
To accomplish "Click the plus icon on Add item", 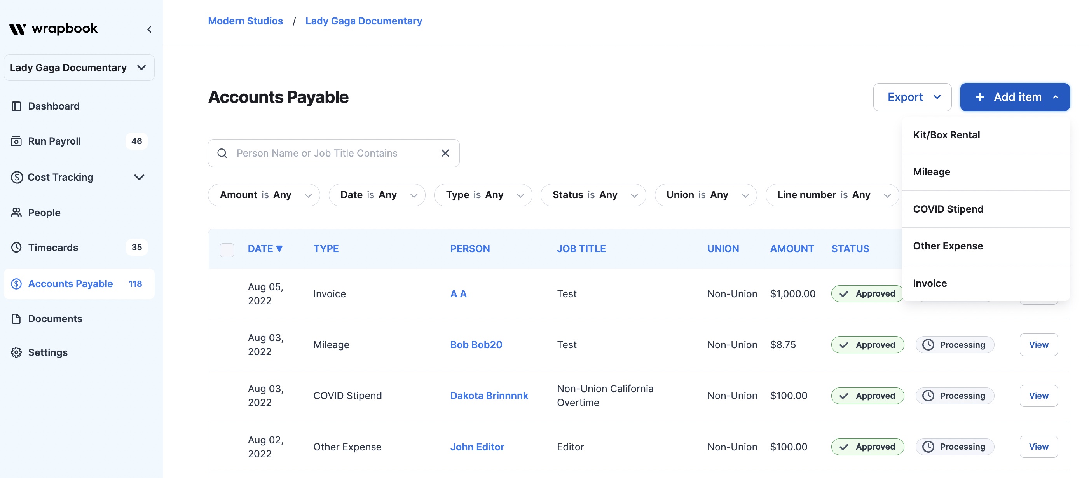I will point(979,97).
